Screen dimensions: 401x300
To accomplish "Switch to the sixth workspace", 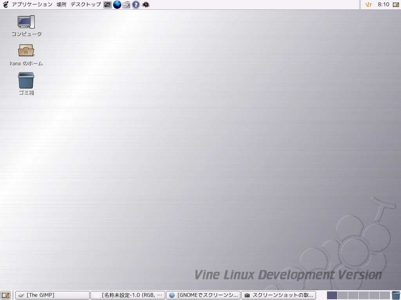I will pos(385,295).
